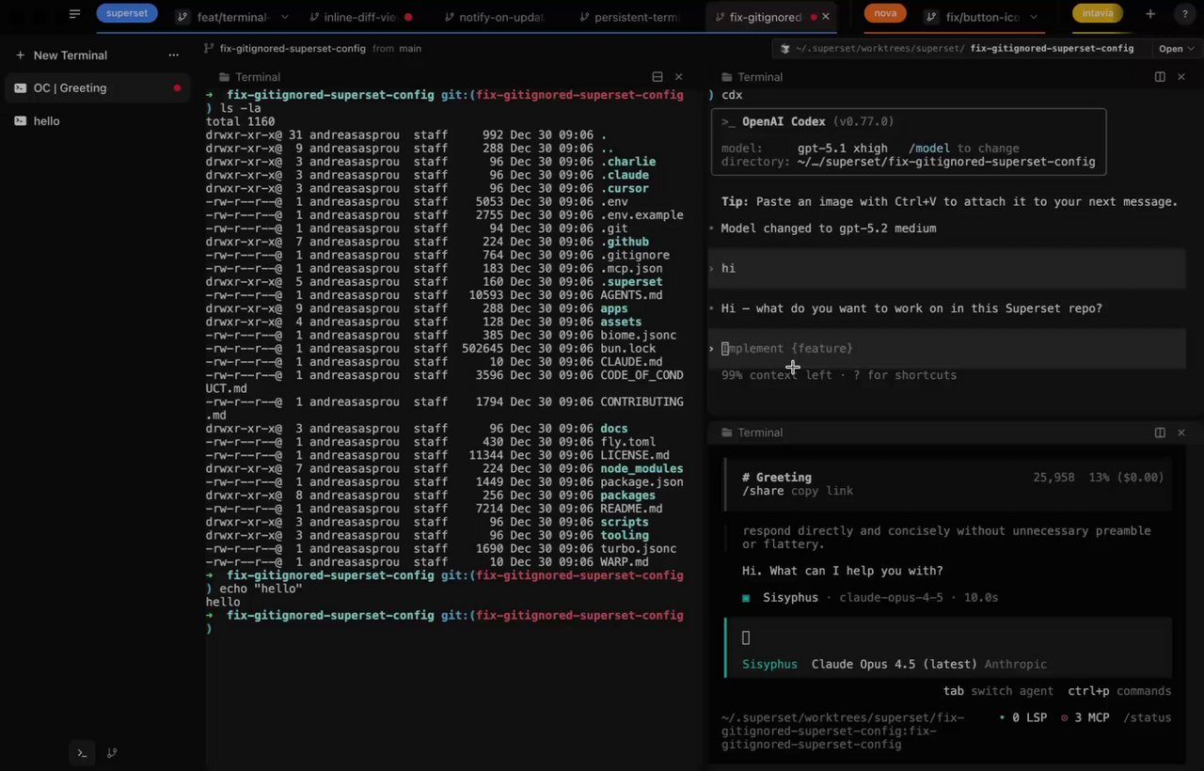Open the ellipsis menu beside New Terminal
Viewport: 1204px width, 771px height.
(x=173, y=55)
